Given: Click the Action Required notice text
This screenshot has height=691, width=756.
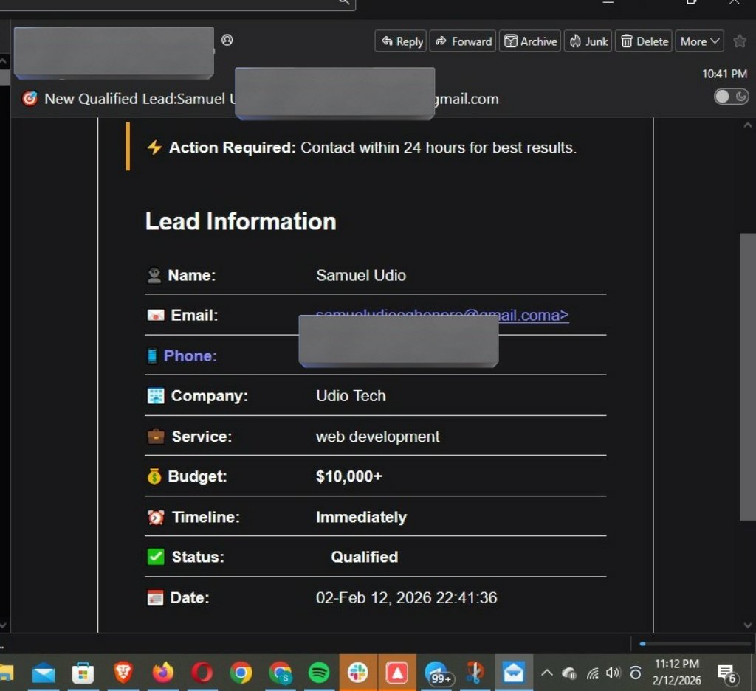Looking at the screenshot, I should pos(372,147).
